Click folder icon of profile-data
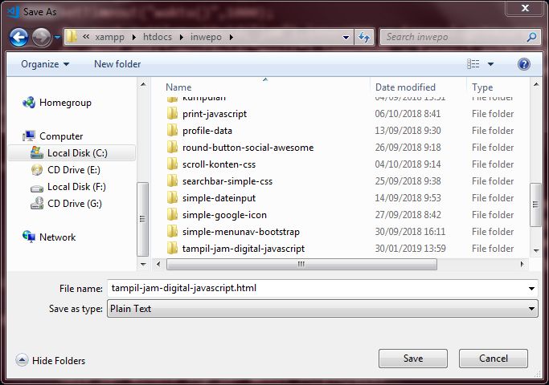 coord(172,130)
